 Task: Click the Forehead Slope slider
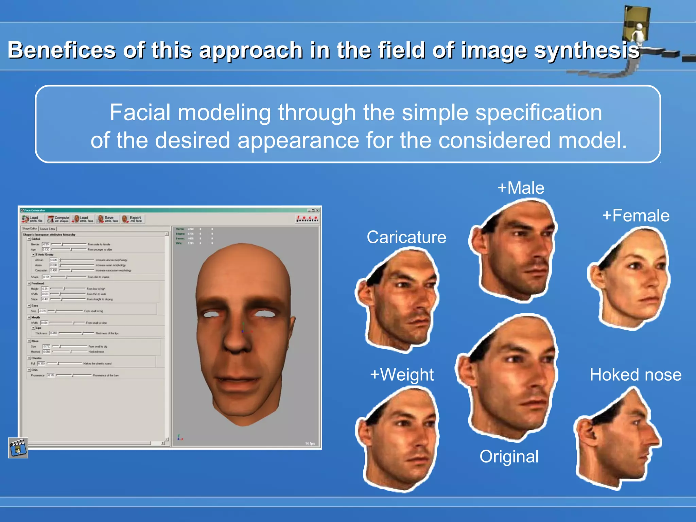coord(68,299)
